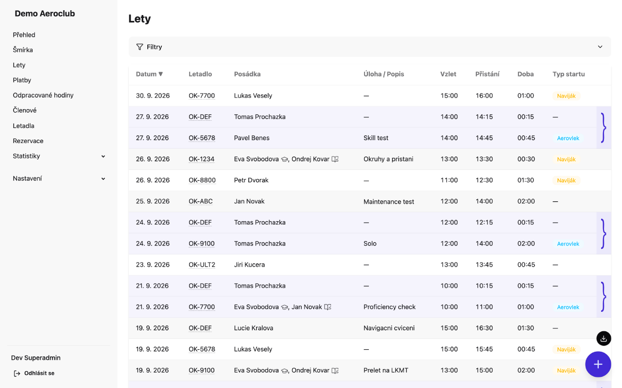
Task: Open OK-5678 link in Skill test row
Action: (202, 138)
